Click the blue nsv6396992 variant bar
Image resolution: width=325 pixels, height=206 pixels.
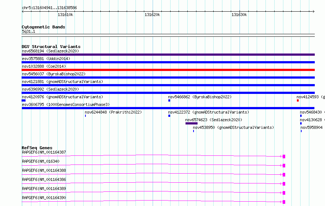[168, 93]
